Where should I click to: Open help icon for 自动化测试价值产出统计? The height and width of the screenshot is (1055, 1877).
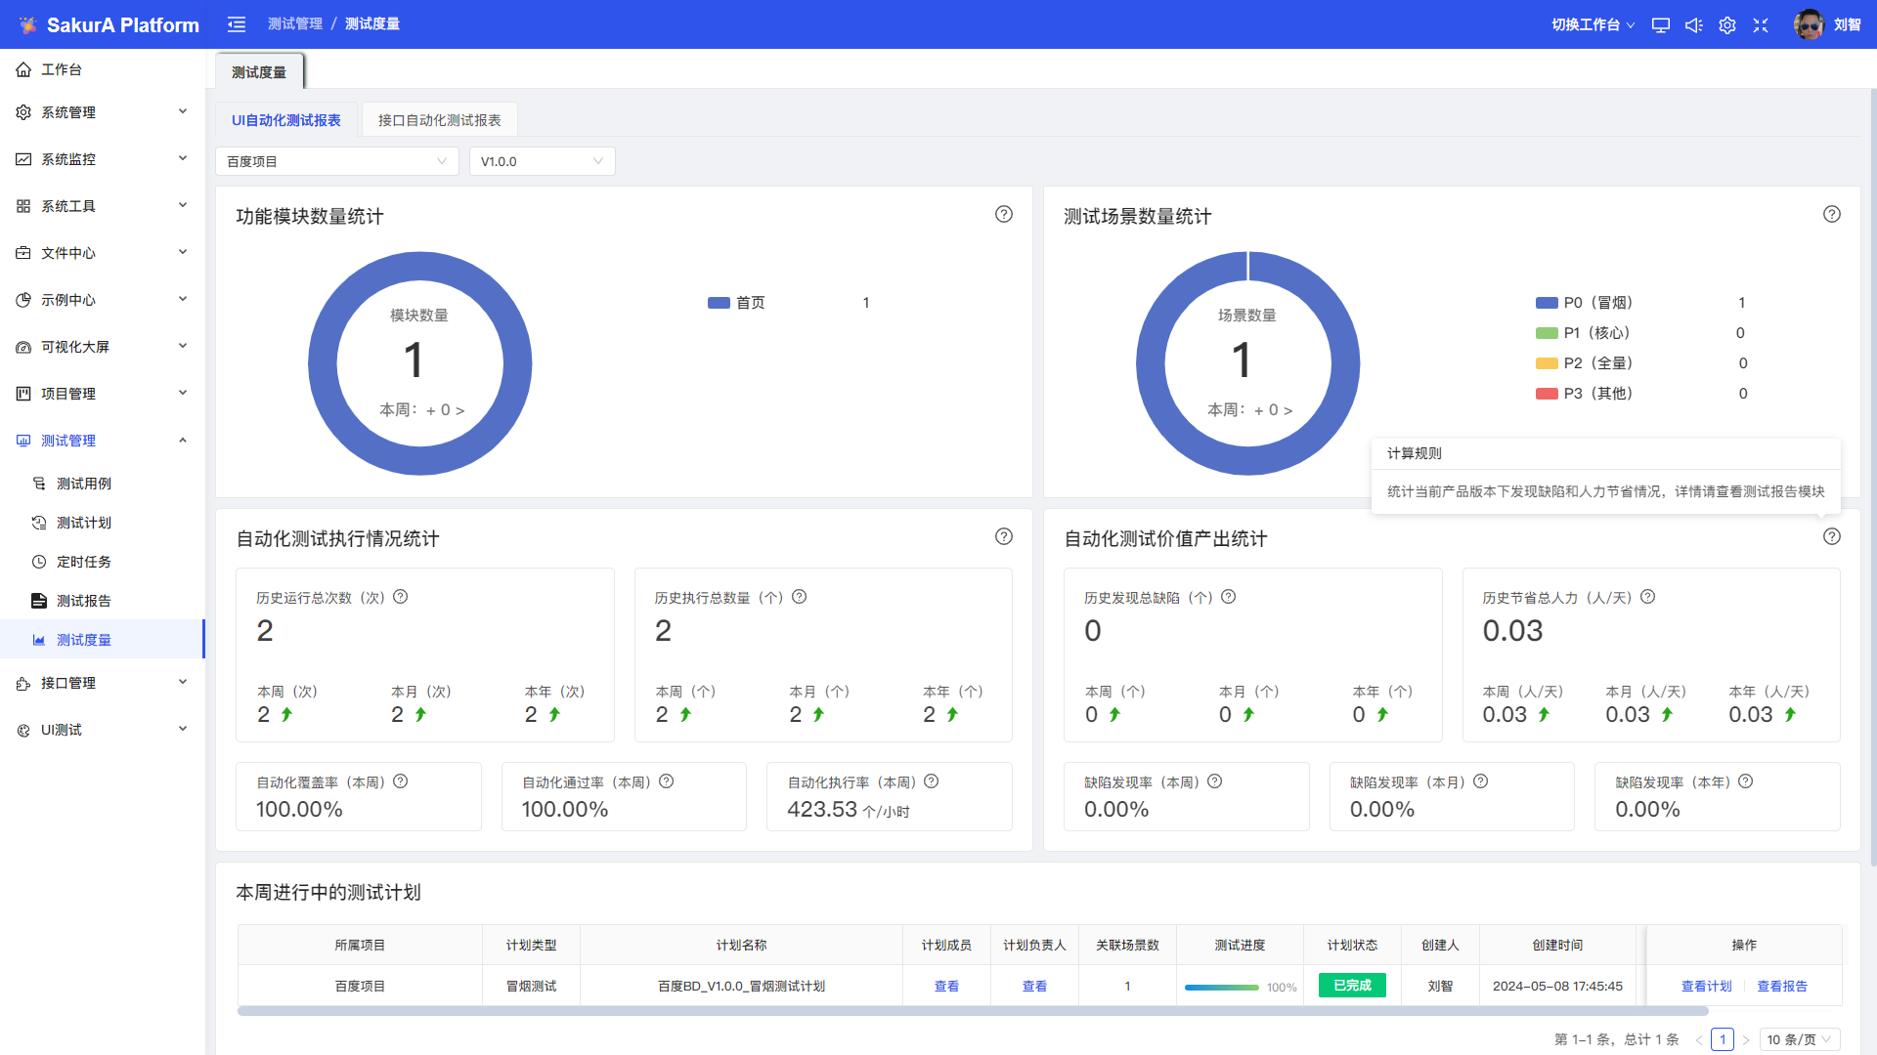1832,536
